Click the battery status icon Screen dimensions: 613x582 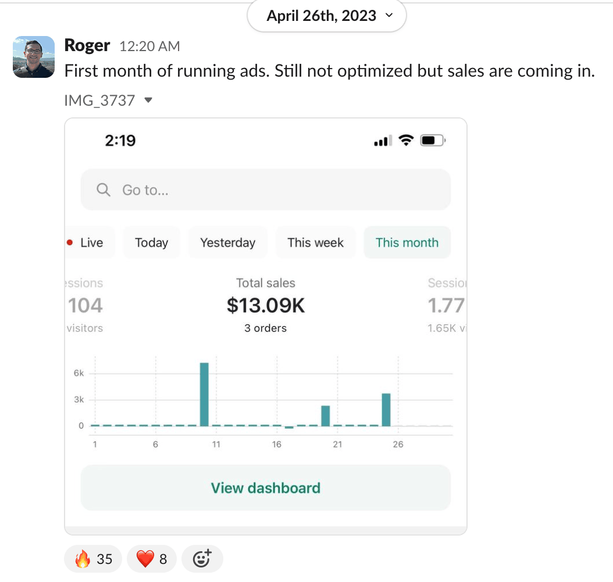coord(433,141)
